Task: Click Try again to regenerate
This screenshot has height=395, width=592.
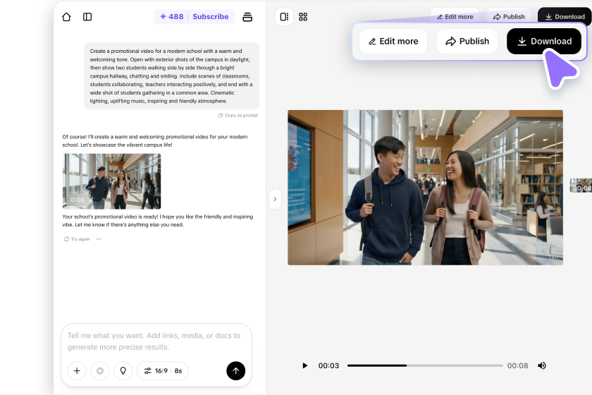Action: coord(77,239)
